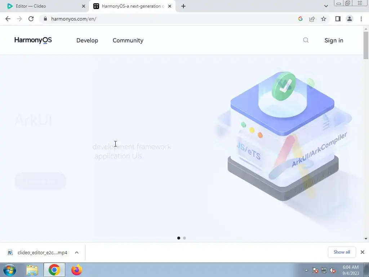Open the Community menu

(128, 40)
